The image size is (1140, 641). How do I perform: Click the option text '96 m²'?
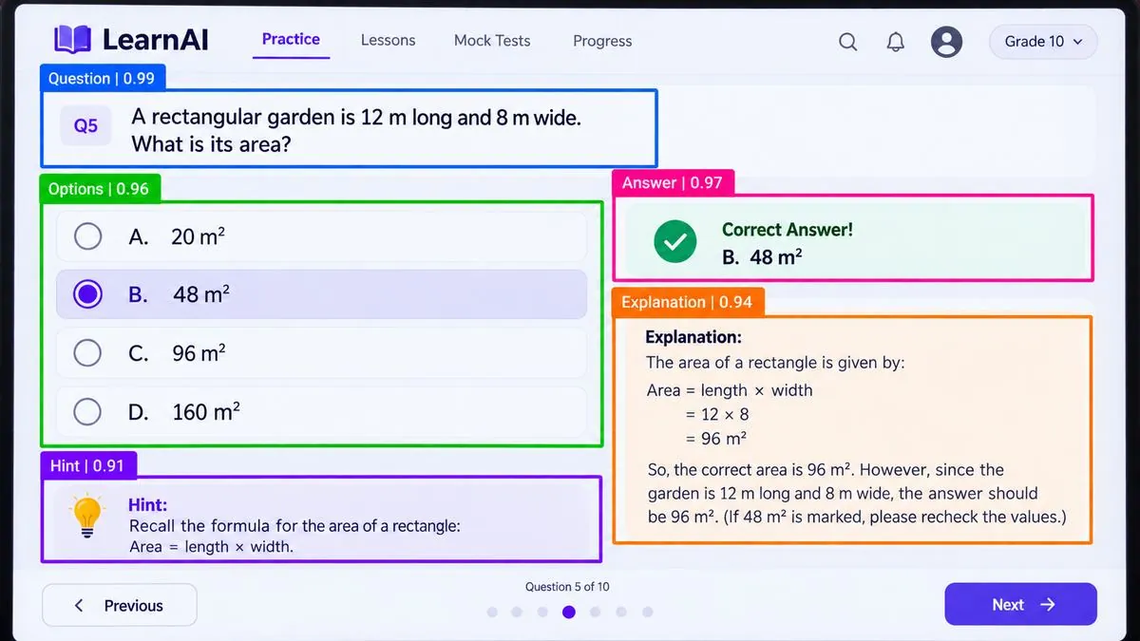coord(199,353)
